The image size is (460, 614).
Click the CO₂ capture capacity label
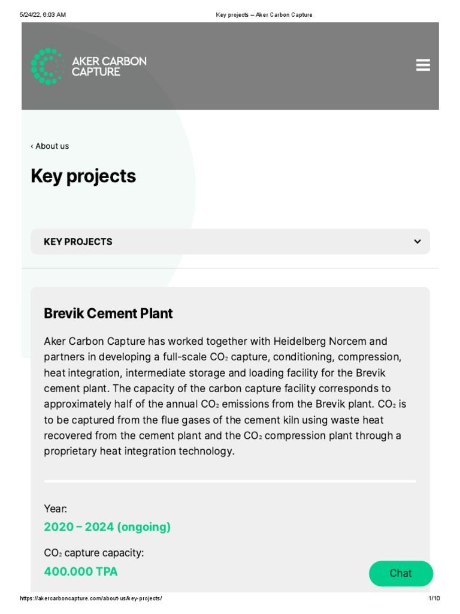[x=94, y=553]
